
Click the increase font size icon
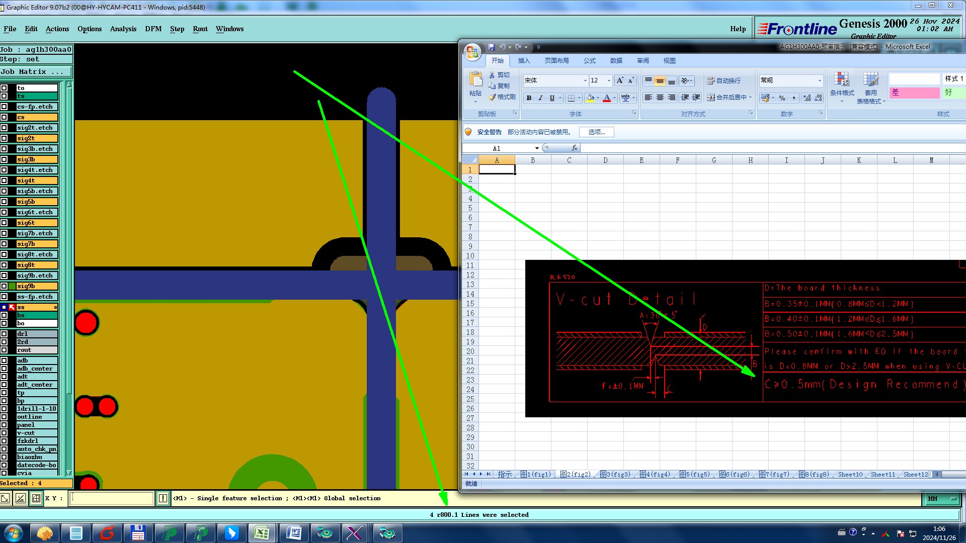[620, 80]
